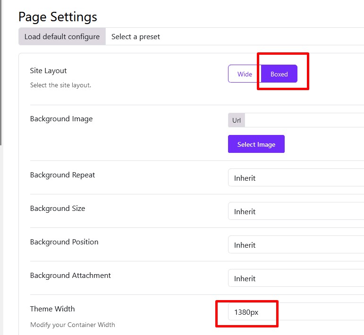
Task: Click the Select Image button
Action: [x=256, y=144]
